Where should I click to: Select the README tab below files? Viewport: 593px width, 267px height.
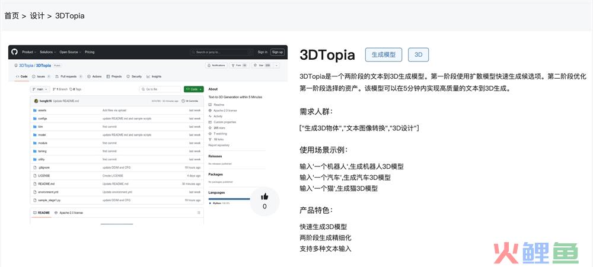click(x=42, y=213)
